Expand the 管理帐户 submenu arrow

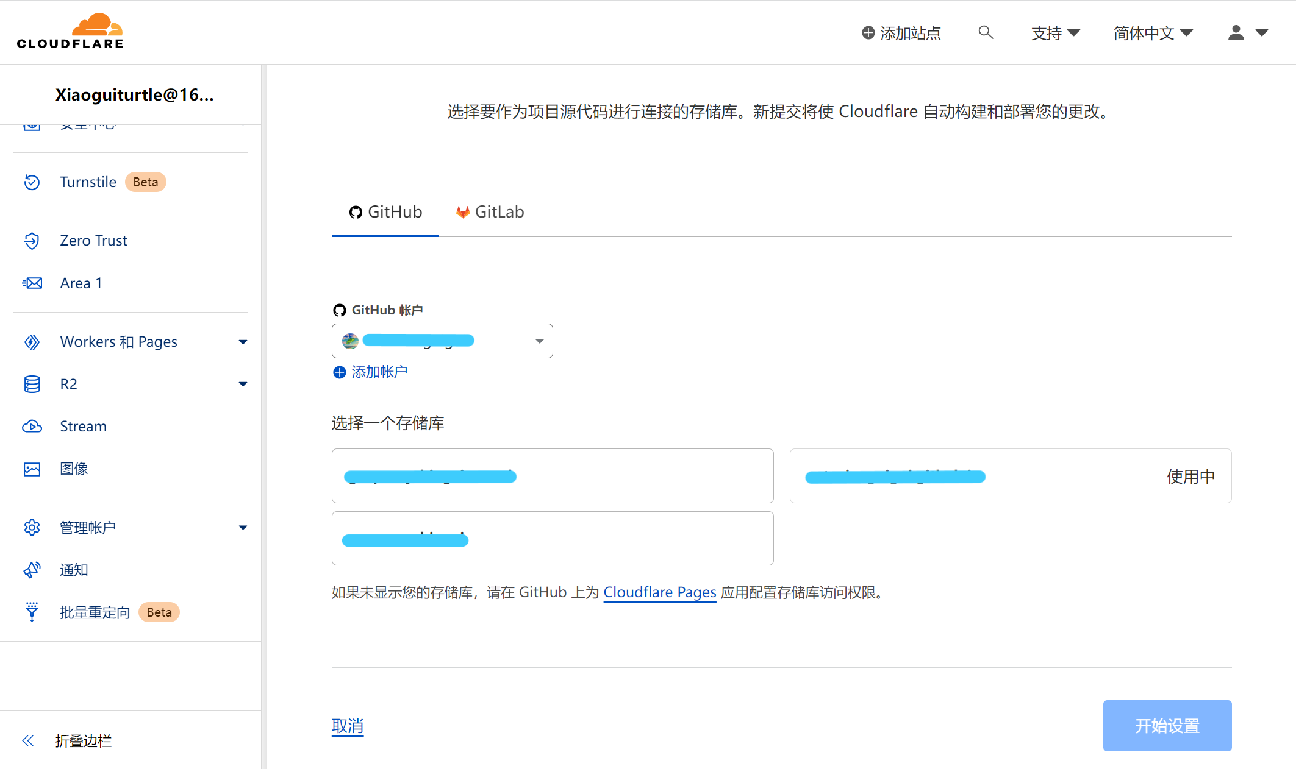(x=243, y=528)
